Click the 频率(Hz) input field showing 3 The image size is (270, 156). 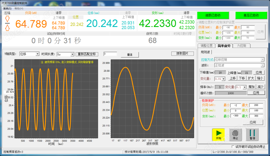tap(220, 87)
